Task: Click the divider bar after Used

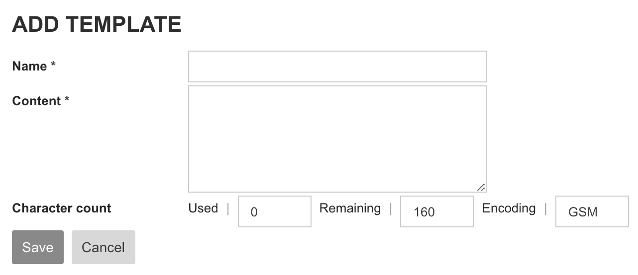Action: (228, 208)
